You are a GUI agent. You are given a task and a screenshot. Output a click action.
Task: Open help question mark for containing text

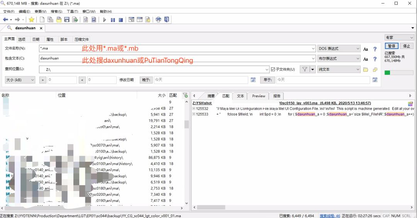[375, 59]
